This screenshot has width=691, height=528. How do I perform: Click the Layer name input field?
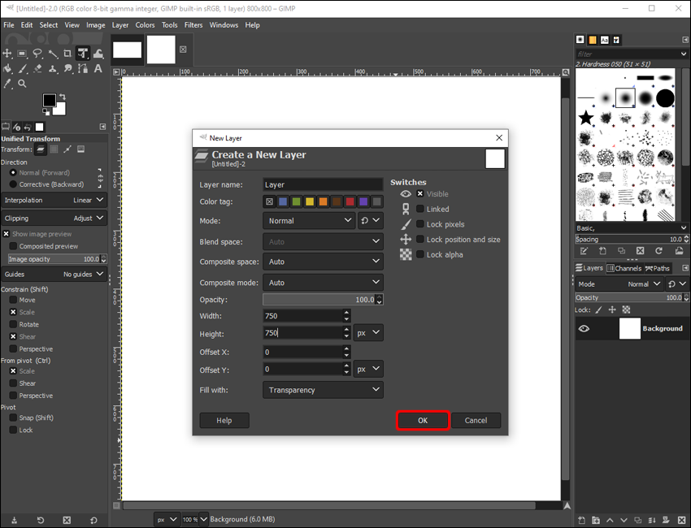323,184
